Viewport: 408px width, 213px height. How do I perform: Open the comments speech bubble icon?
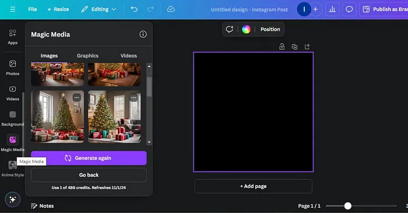(x=349, y=9)
